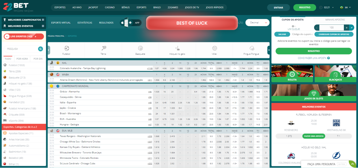Expand Melhores Campeonatos section
Image resolution: width=358 pixels, height=168 pixels.
43,20
